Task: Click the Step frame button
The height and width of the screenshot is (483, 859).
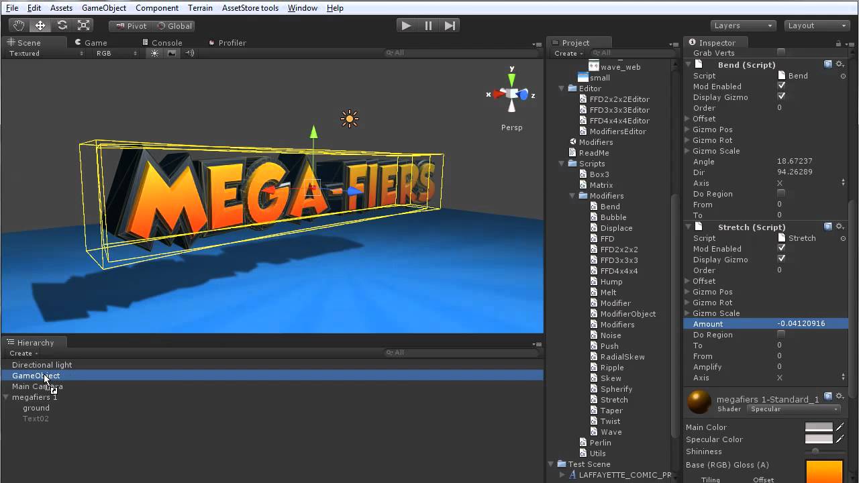Action: coord(450,25)
